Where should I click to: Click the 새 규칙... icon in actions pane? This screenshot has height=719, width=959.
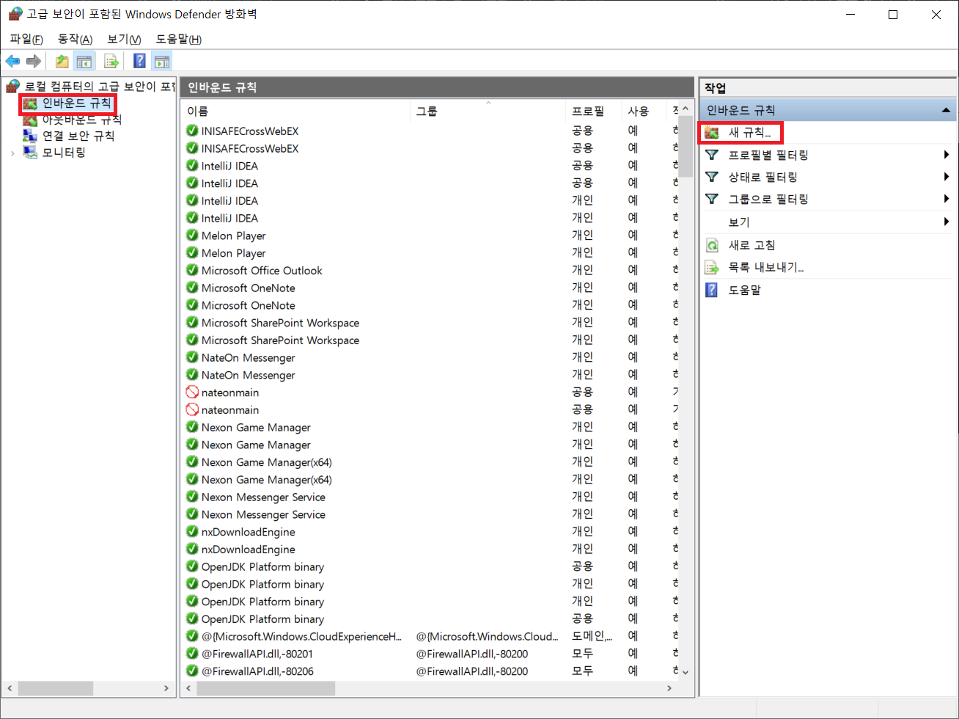[x=712, y=133]
